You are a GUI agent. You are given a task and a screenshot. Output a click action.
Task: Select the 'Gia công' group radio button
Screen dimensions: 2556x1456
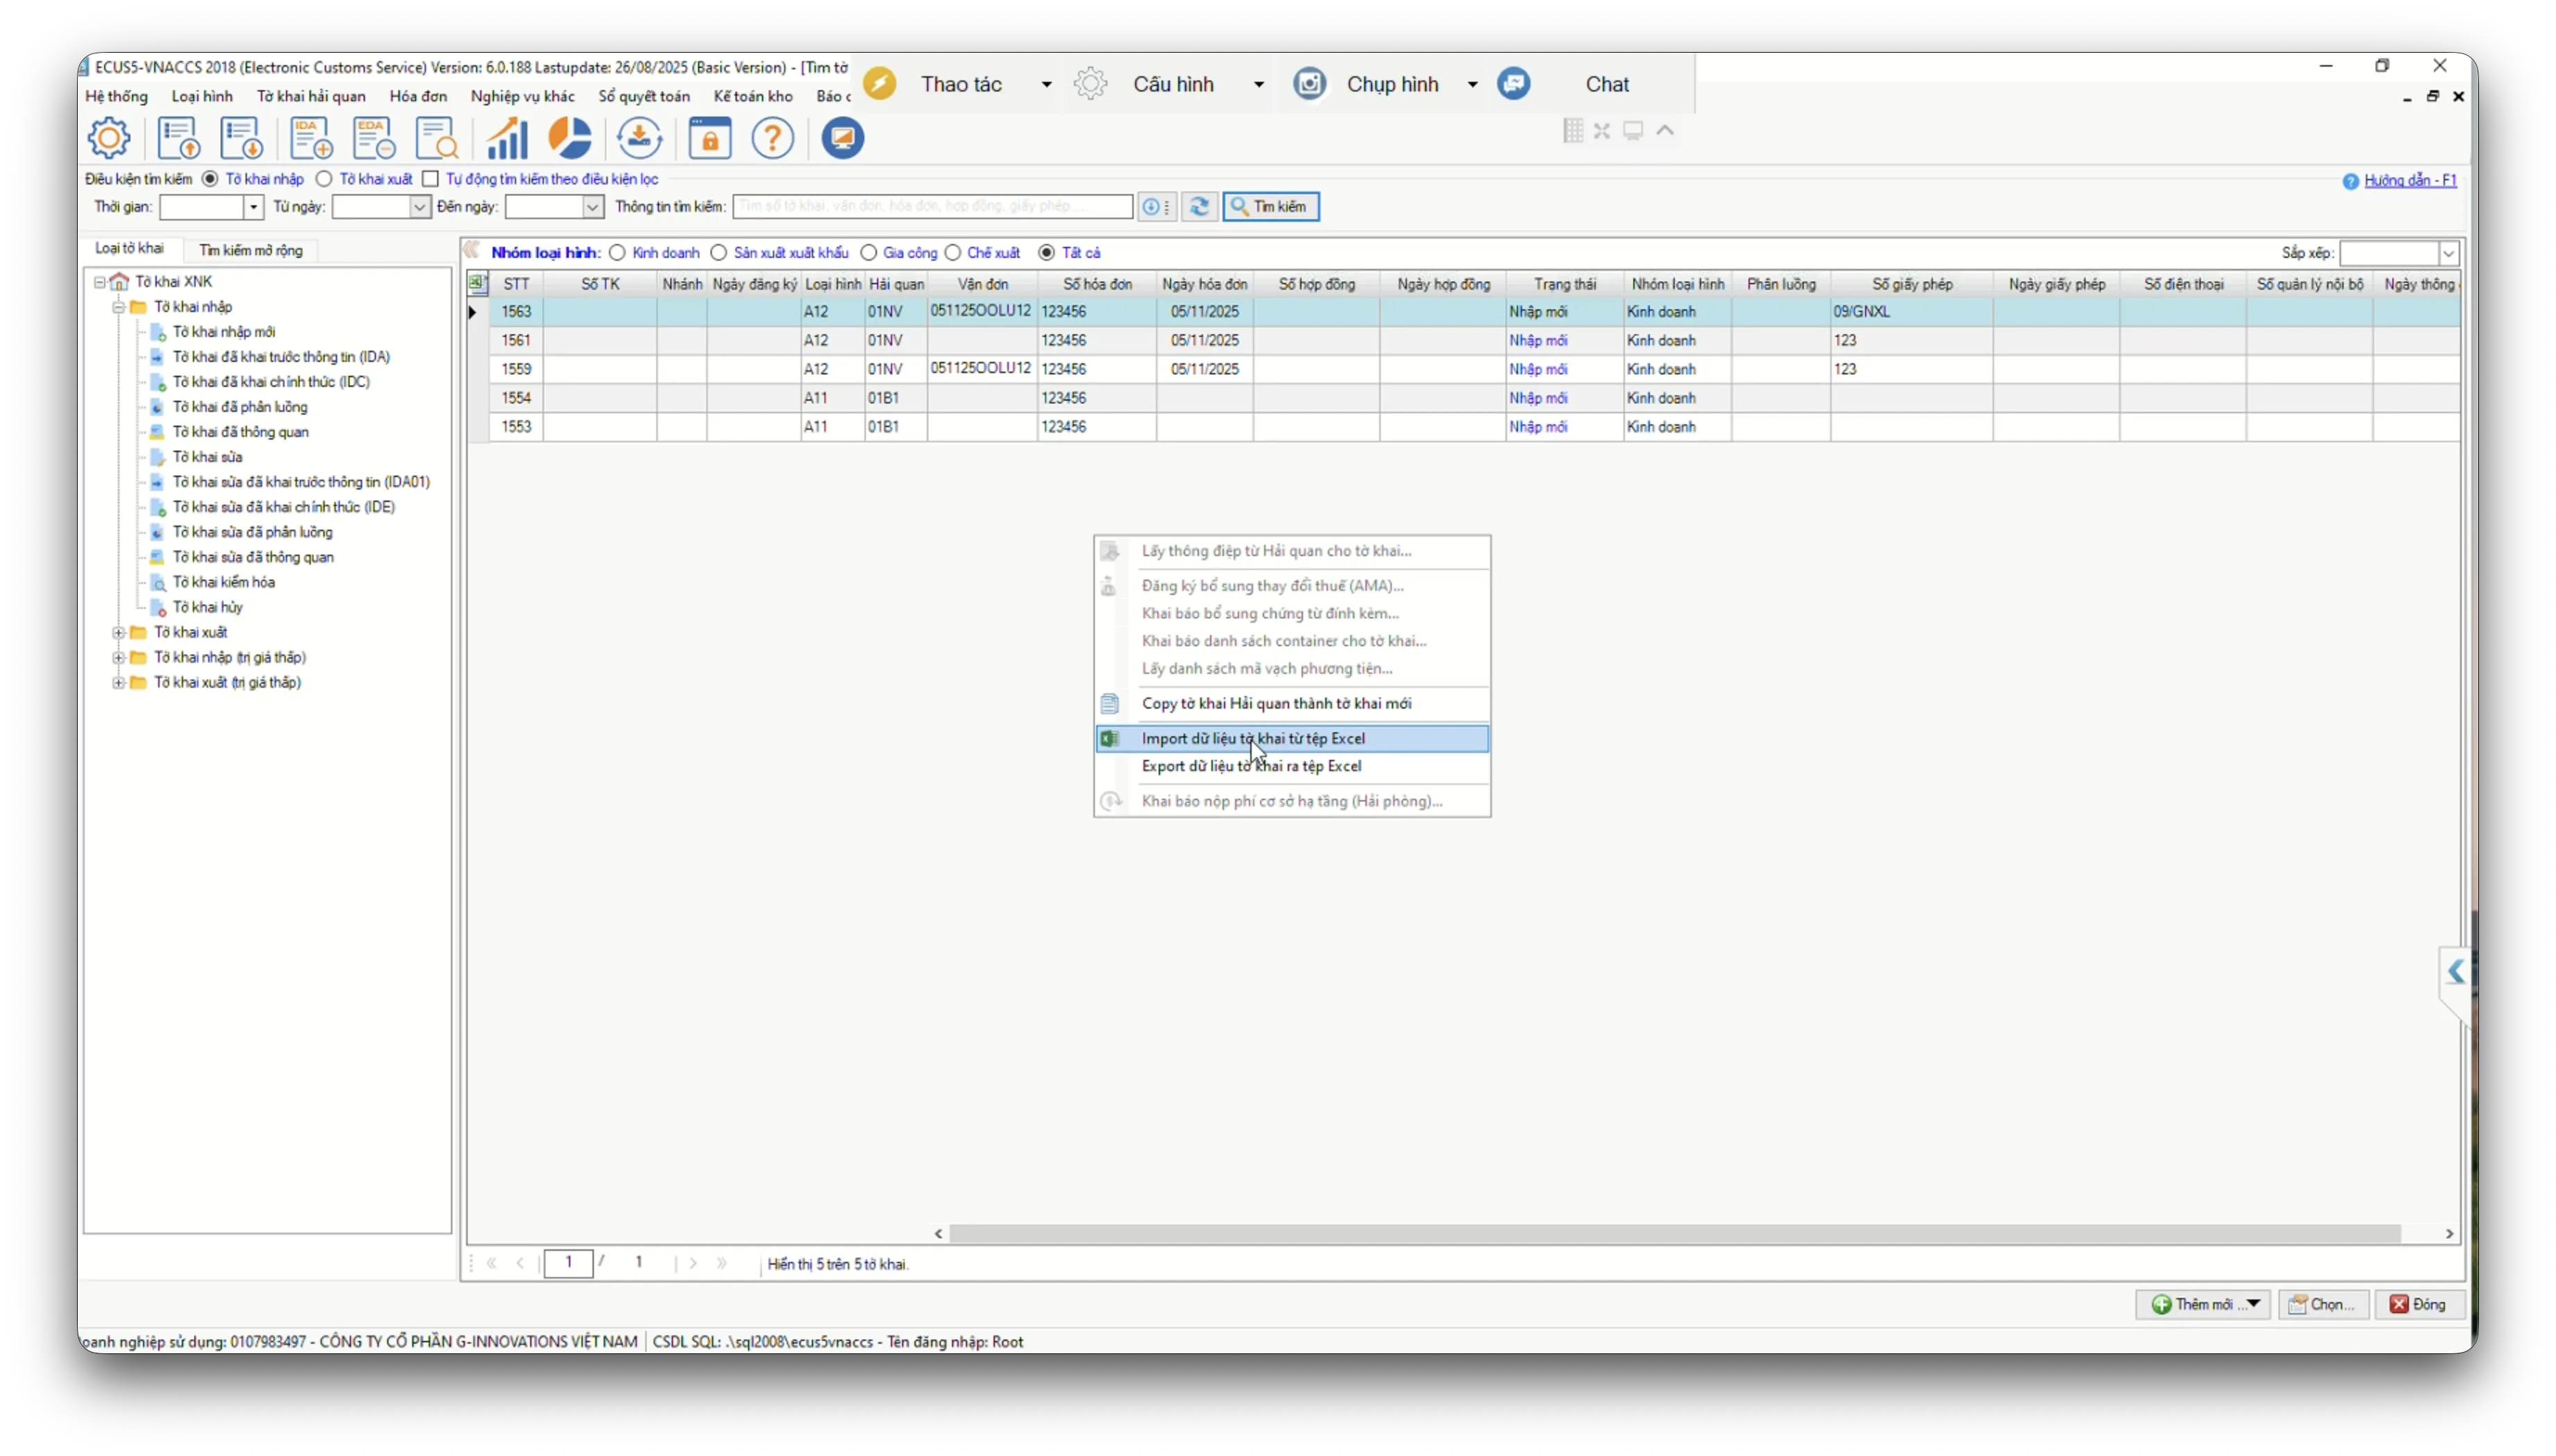tap(869, 253)
